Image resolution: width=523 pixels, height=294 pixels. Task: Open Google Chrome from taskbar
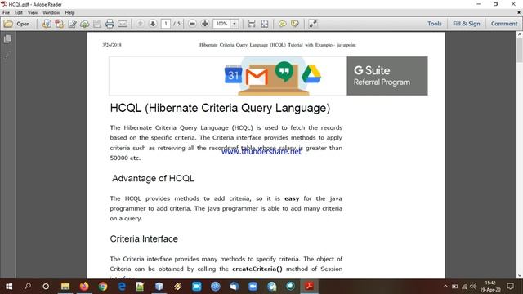tap(103, 287)
